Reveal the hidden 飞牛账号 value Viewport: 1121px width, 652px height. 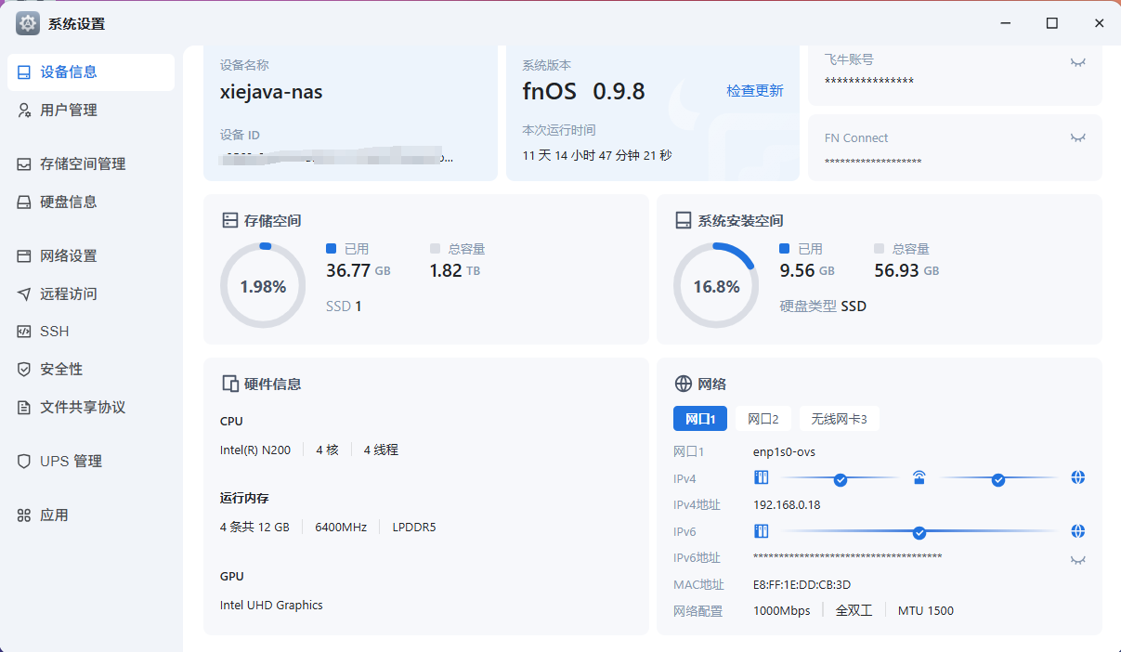(x=1077, y=62)
